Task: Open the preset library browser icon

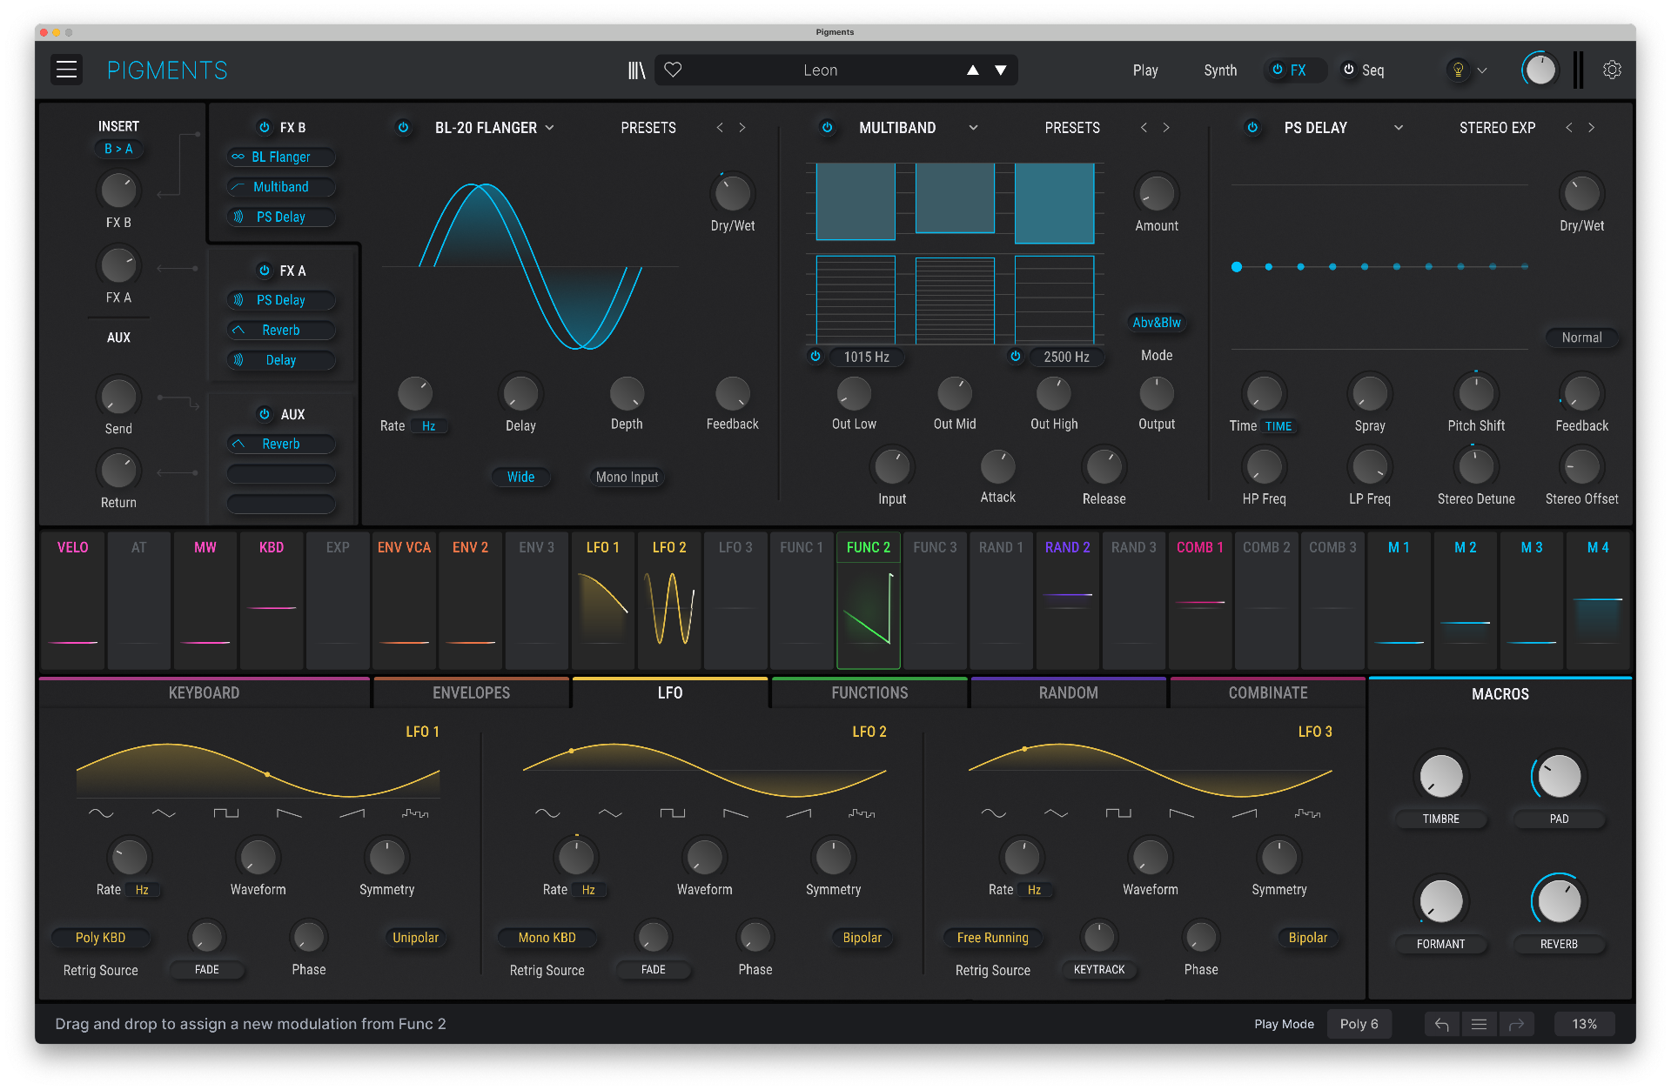Action: pos(636,70)
